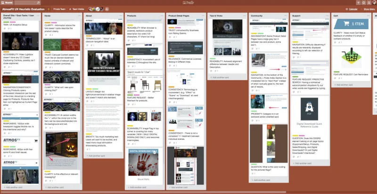Image resolution: width=377 pixels, height=194 pixels.
Task: Open the Calendar power-up link
Action: (x=352, y=9)
